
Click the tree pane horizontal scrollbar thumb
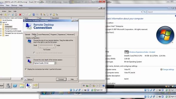pyautogui.click(x=5, y=78)
